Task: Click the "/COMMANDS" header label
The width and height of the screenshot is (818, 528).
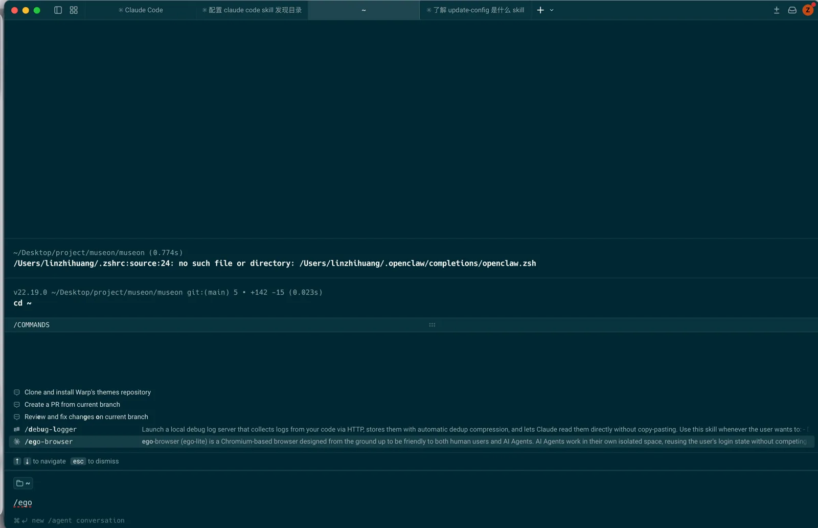Action: coord(32,325)
